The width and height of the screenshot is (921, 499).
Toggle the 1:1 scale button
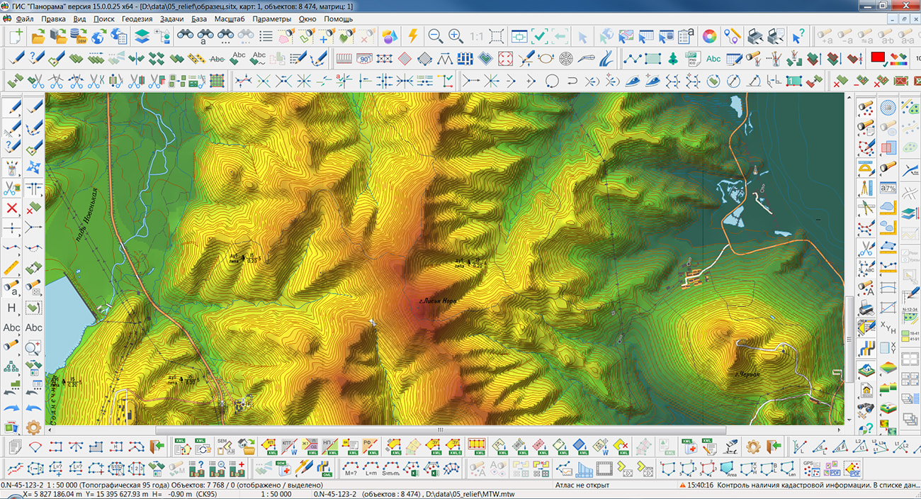(x=476, y=35)
